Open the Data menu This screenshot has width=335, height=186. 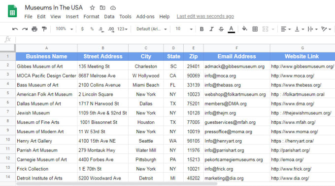[109, 16]
